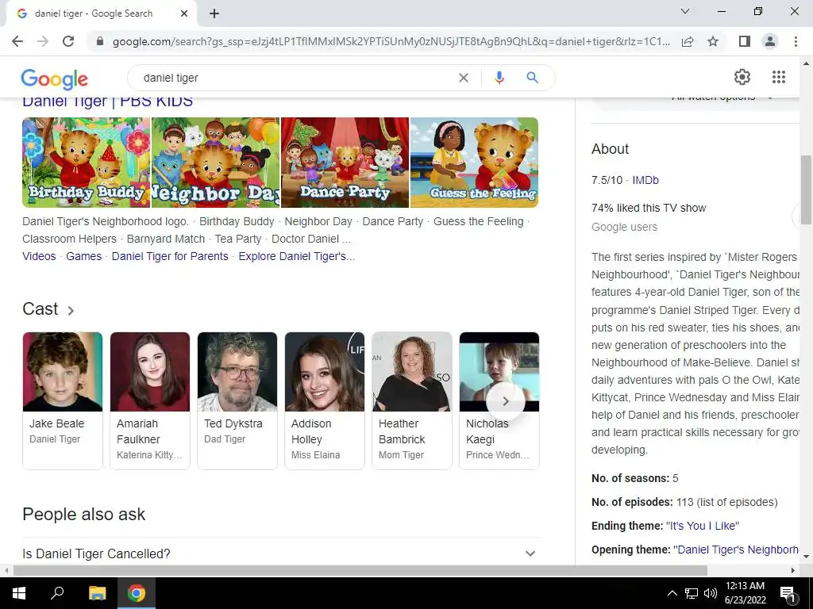Clear the search box text
Viewport: 813px width, 609px height.
click(464, 78)
